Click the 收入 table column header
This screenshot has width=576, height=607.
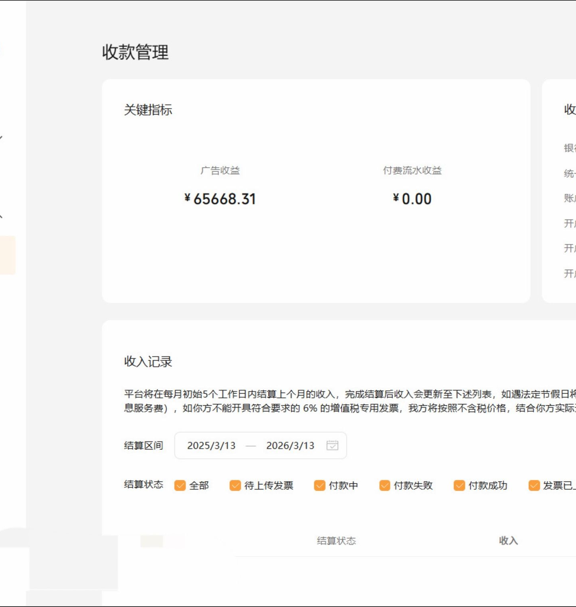click(x=508, y=541)
